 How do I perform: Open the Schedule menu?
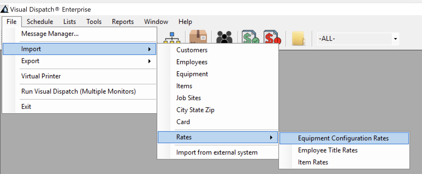point(40,22)
